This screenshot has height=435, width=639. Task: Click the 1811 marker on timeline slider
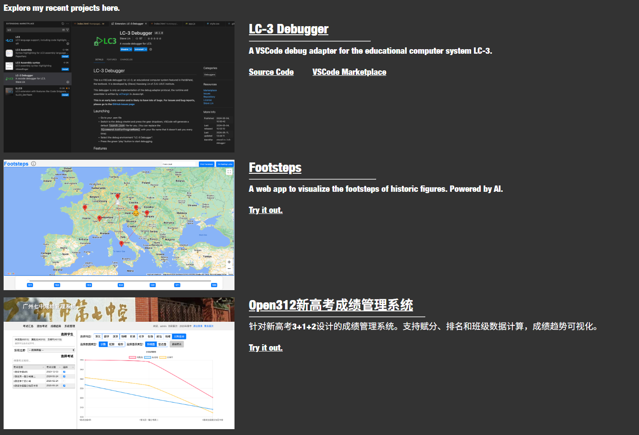30,285
